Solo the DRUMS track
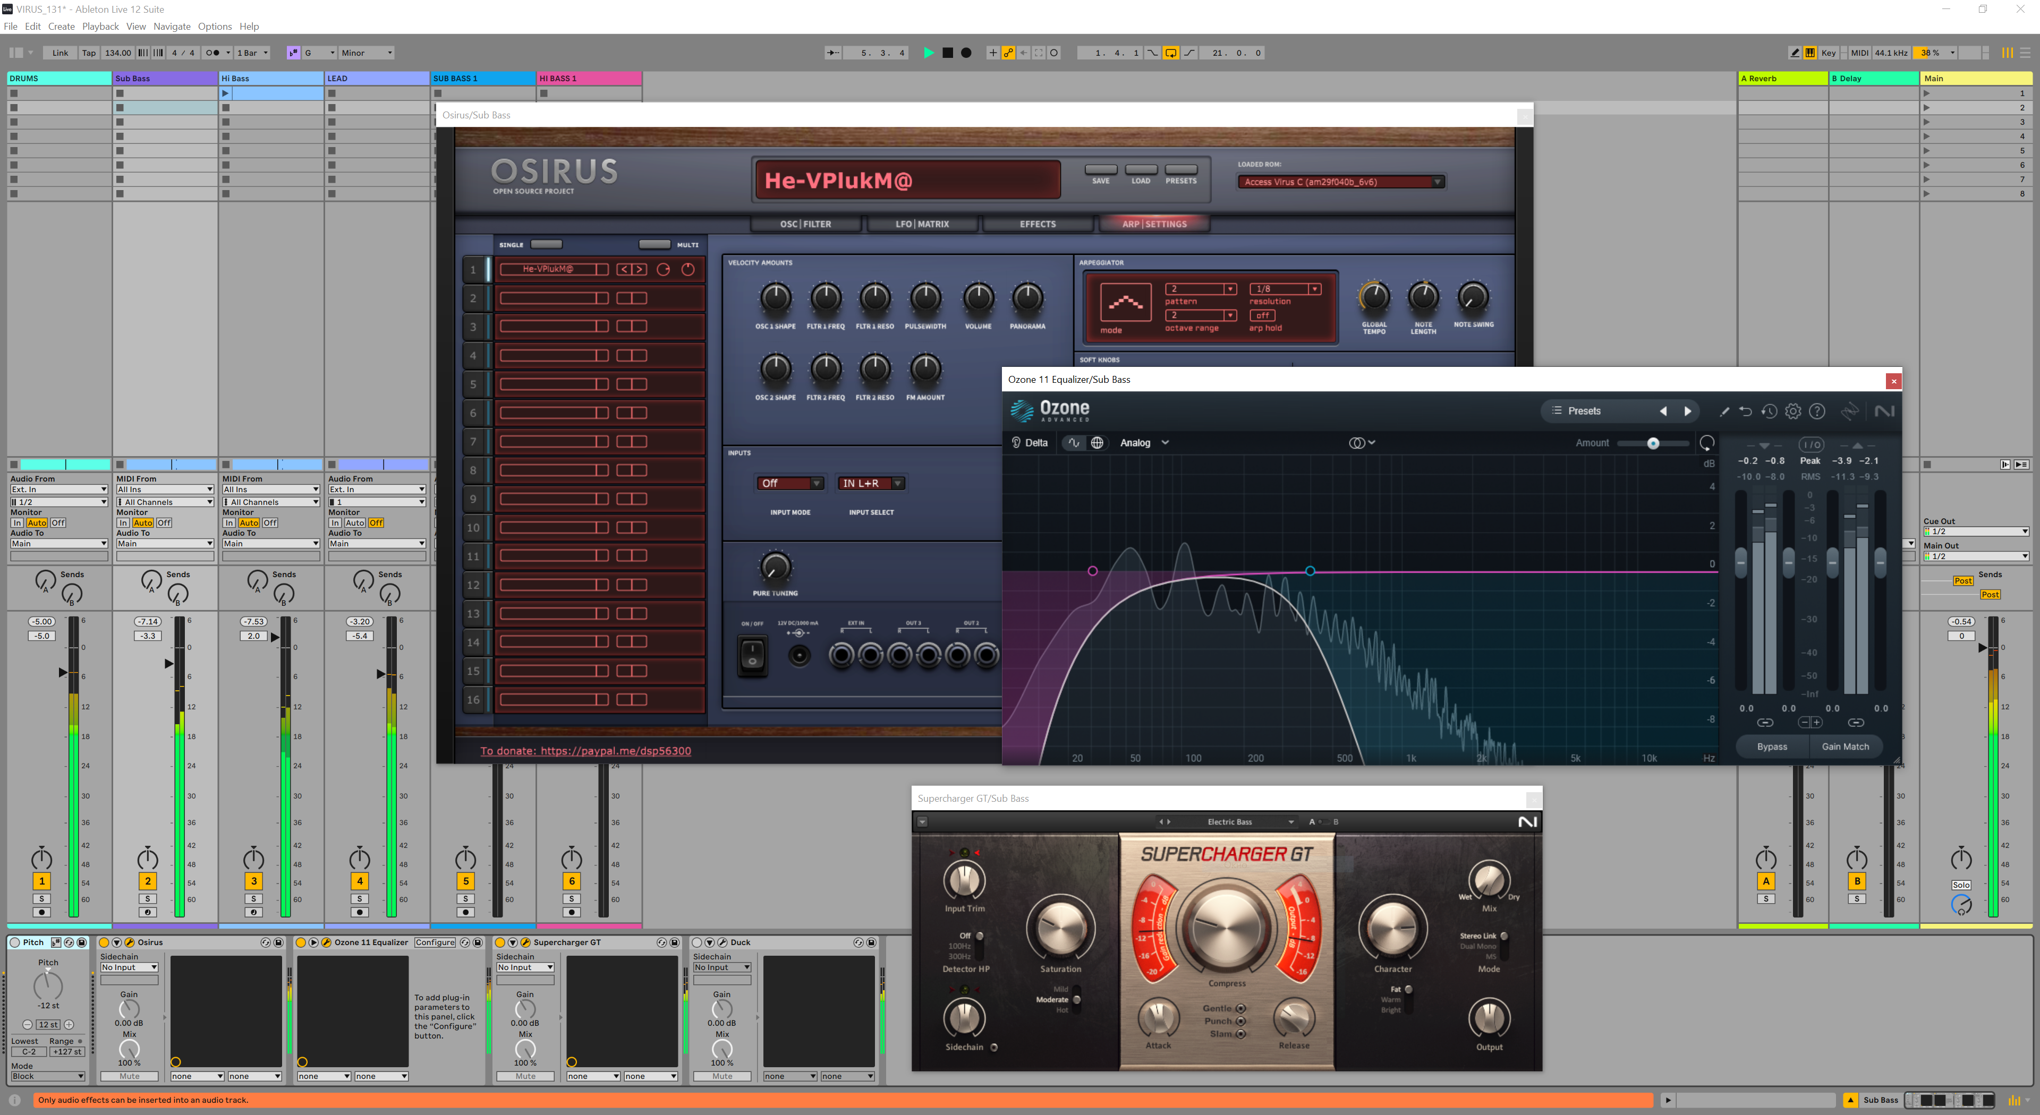This screenshot has height=1115, width=2040. [x=42, y=899]
